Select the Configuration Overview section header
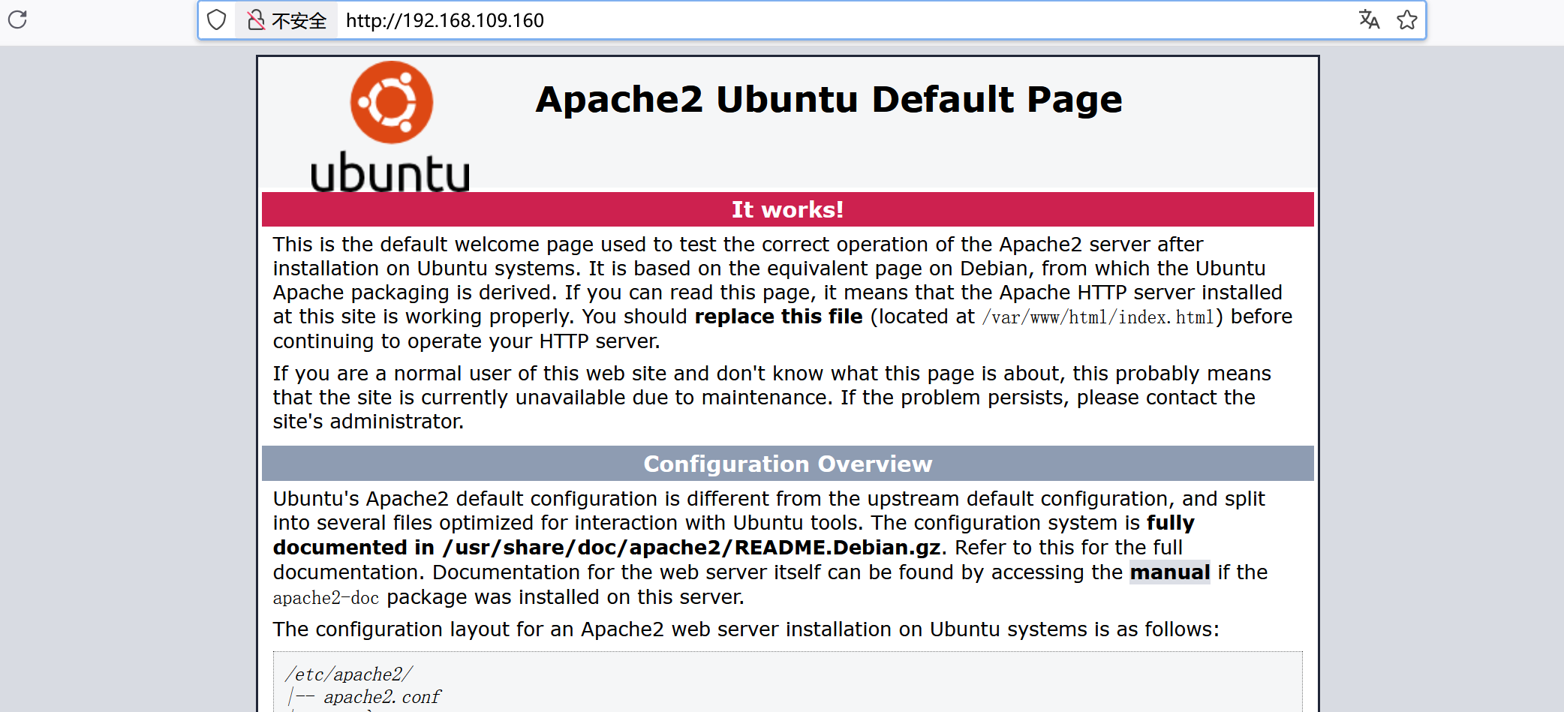The width and height of the screenshot is (1564, 712). pyautogui.click(x=788, y=464)
